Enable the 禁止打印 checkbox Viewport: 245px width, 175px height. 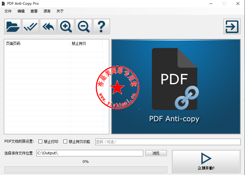pyautogui.click(x=40, y=141)
